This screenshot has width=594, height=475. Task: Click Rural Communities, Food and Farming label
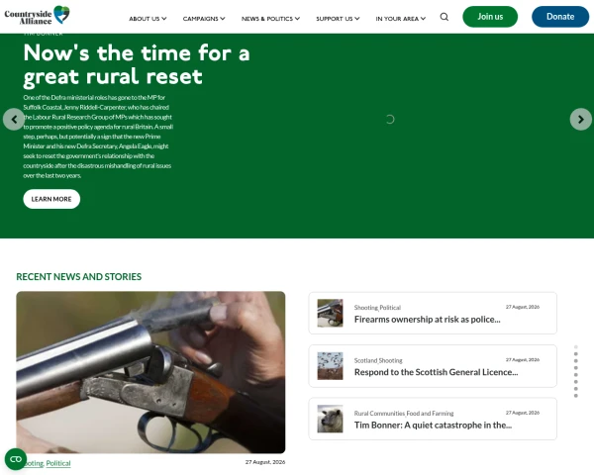404,414
